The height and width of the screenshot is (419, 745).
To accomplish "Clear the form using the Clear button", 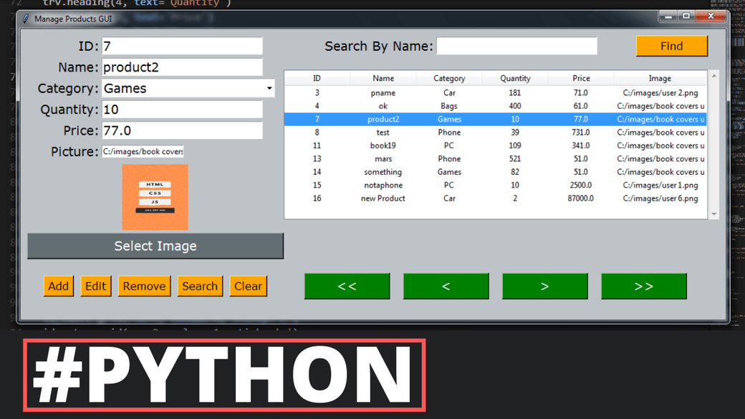I will click(x=248, y=286).
